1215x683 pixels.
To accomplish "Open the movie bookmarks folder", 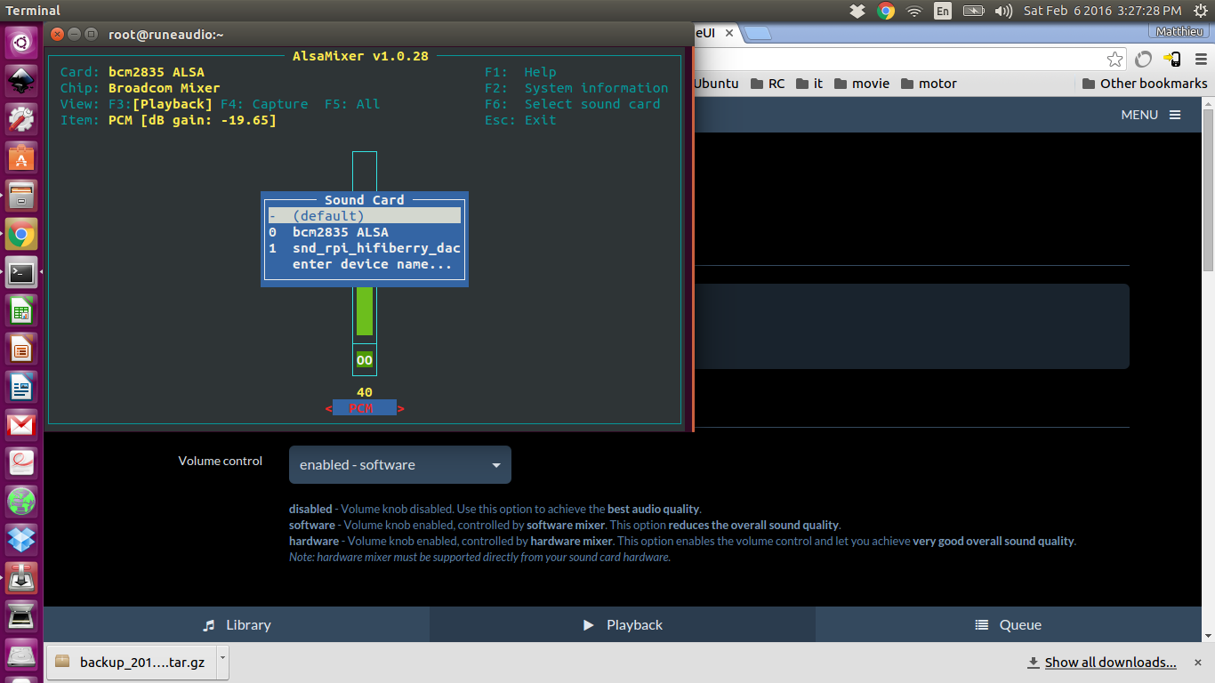I will tap(861, 84).
